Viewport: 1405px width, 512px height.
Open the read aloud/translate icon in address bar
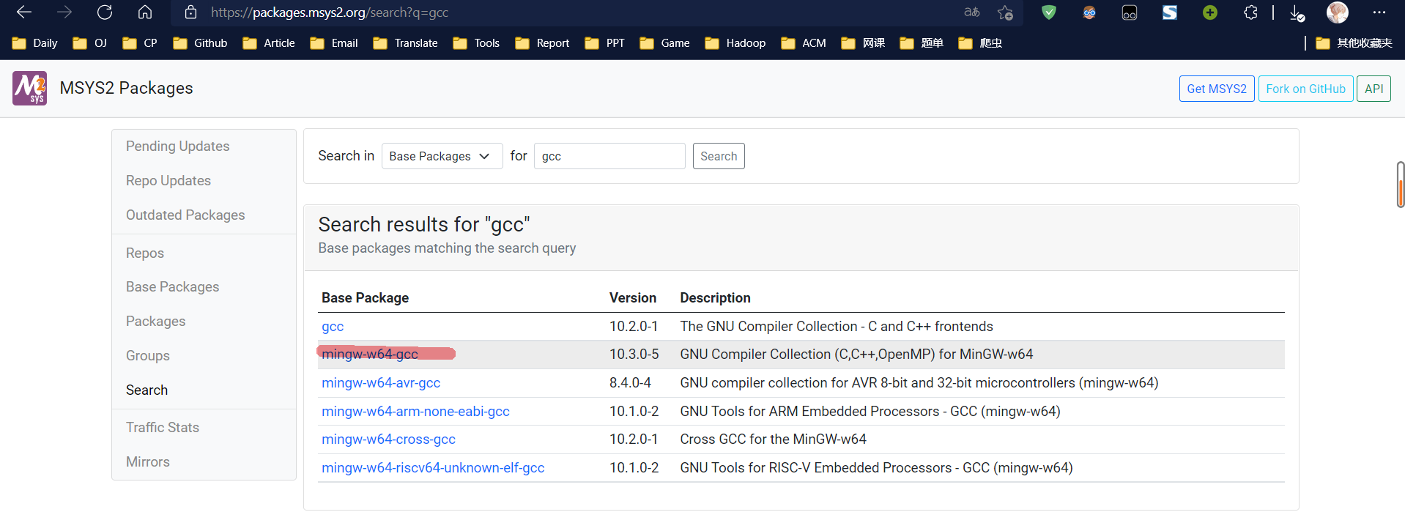[971, 12]
